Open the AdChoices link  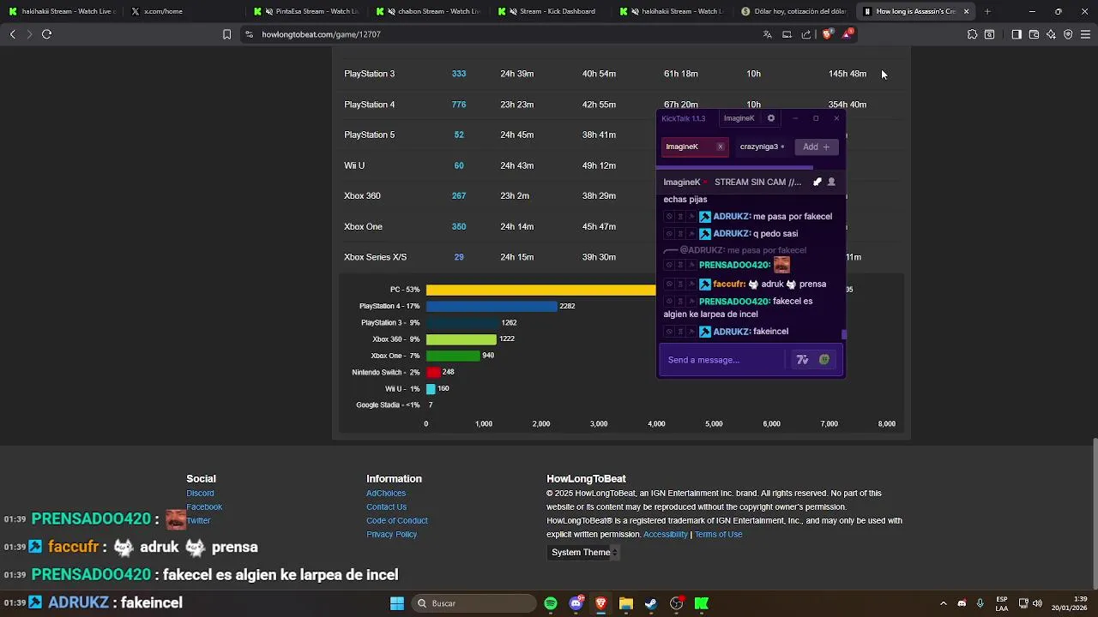coord(386,494)
